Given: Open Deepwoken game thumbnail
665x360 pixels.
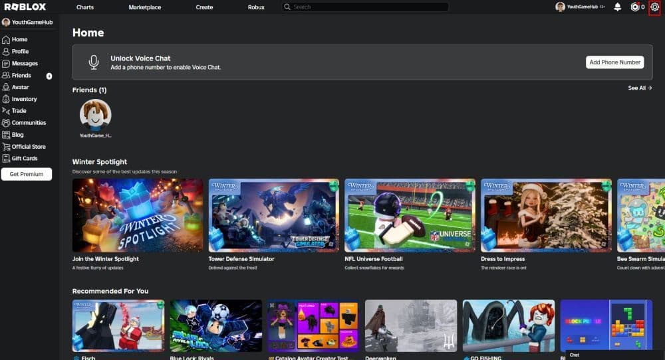Looking at the screenshot, I should pyautogui.click(x=411, y=325).
